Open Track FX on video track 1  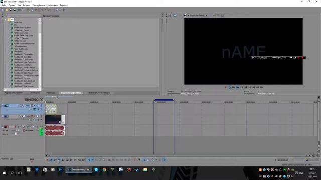point(28,105)
